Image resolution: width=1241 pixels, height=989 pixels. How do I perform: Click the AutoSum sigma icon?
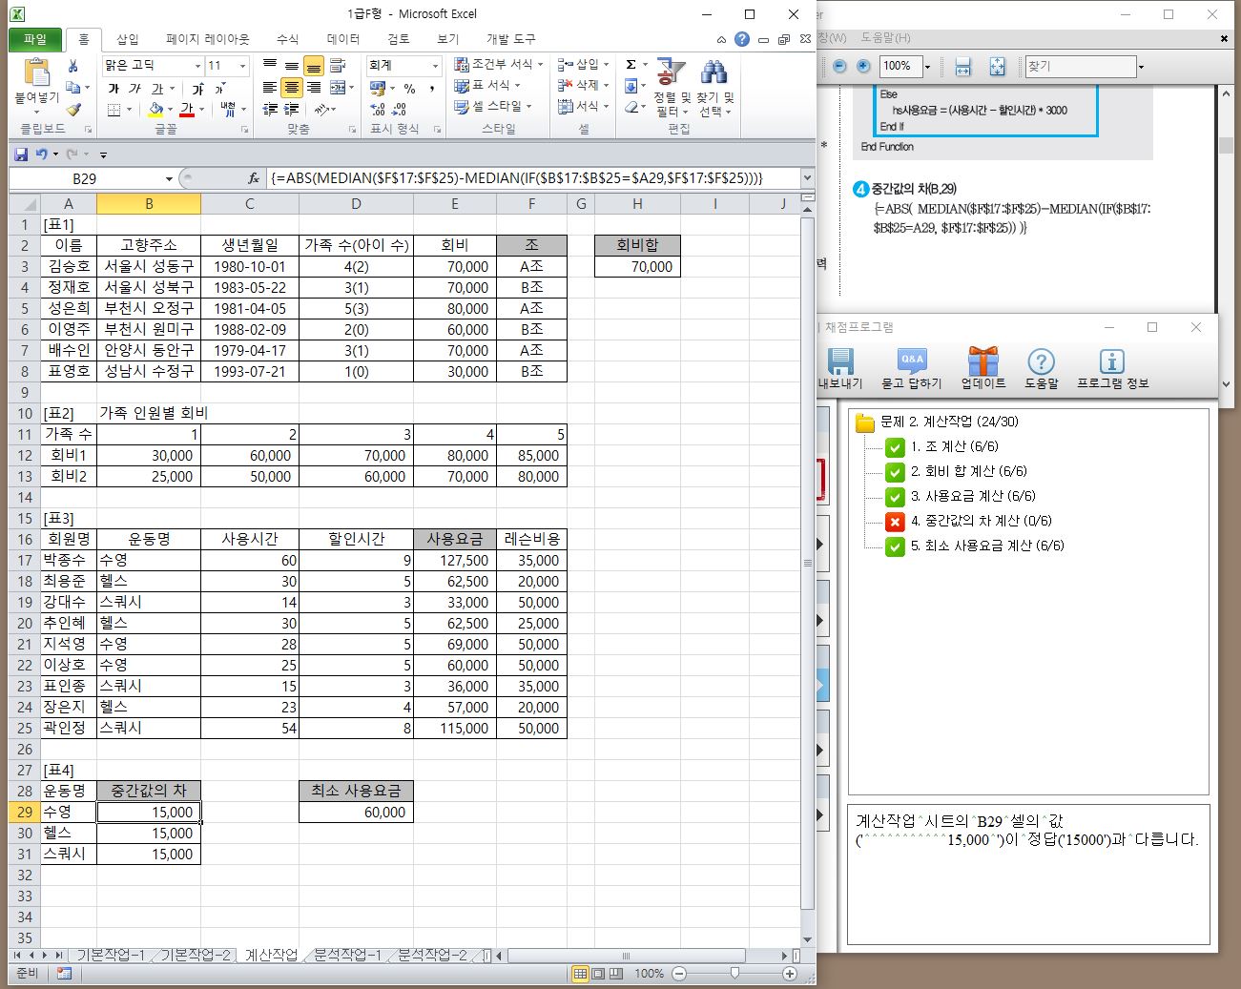point(631,65)
